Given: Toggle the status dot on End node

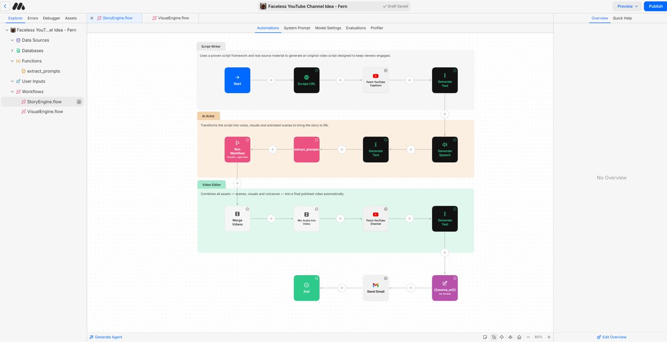Looking at the screenshot, I should coord(316,278).
